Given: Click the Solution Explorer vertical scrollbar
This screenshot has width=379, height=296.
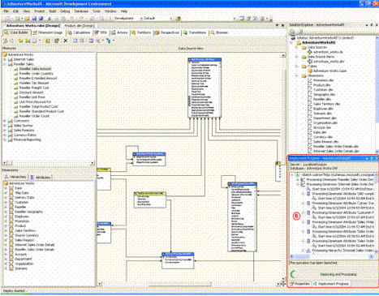Looking at the screenshot, I should coord(377,95).
